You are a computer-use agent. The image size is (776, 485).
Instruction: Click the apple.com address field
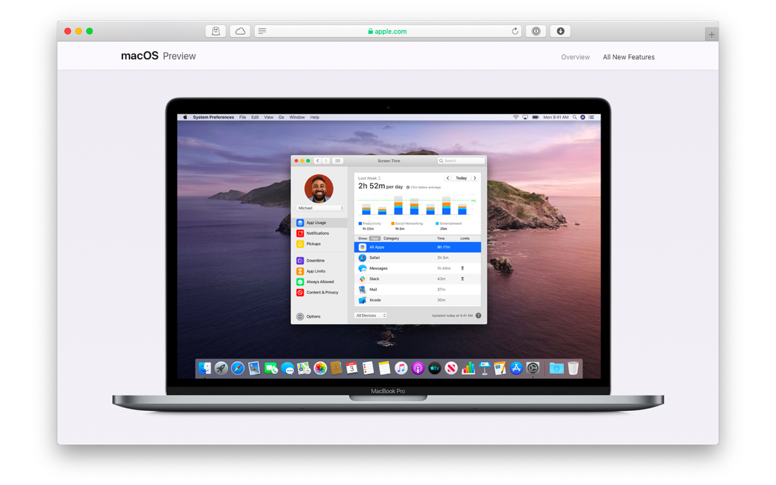pyautogui.click(x=388, y=31)
